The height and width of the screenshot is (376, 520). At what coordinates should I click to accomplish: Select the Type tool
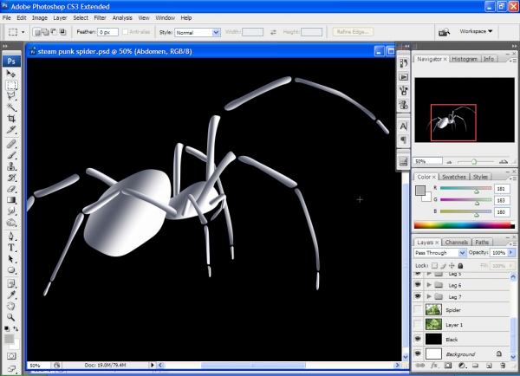[11, 248]
